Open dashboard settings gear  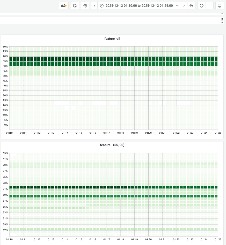(85, 6)
